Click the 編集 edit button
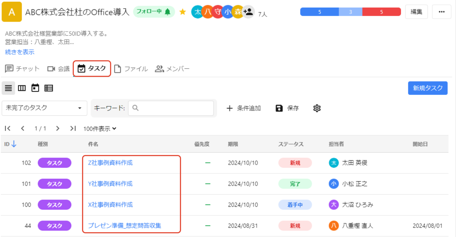Image resolution: width=456 pixels, height=237 pixels. 416,12
